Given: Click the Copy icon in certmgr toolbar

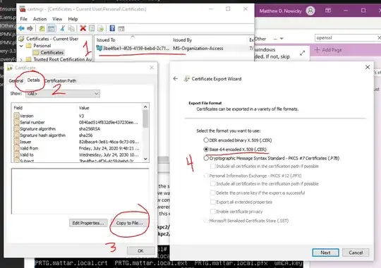Looking at the screenshot, I should pos(71,28).
